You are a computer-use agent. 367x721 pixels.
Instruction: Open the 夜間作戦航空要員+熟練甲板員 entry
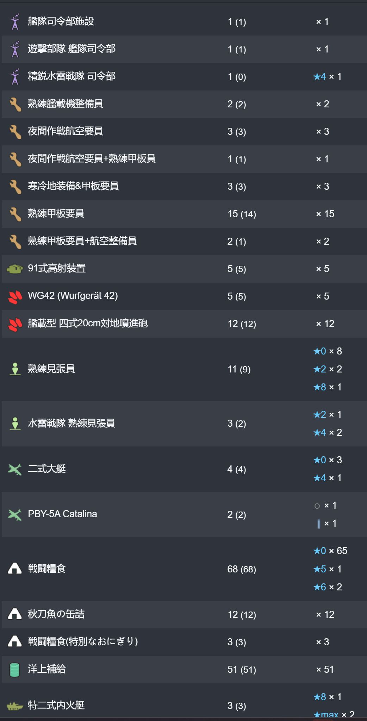[92, 159]
